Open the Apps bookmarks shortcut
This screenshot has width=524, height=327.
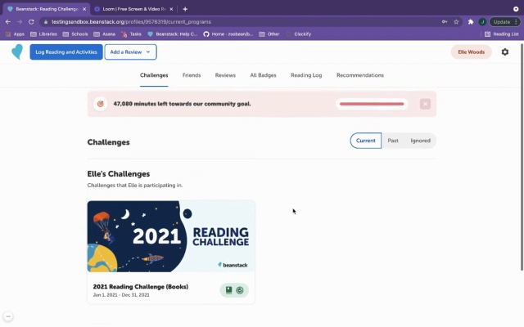pos(15,34)
